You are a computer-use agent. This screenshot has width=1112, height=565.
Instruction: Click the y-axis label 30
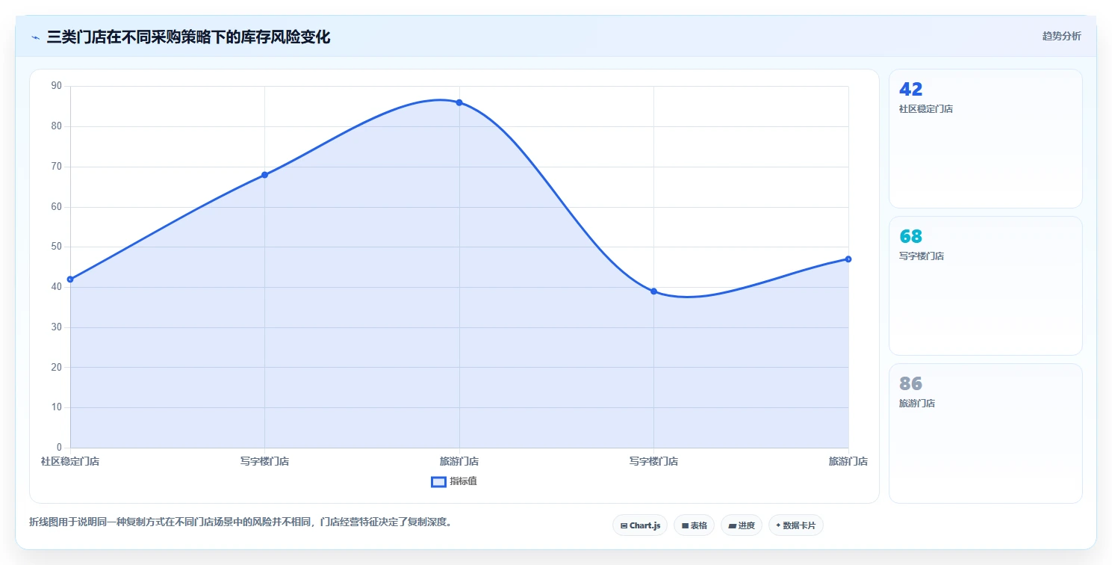point(57,327)
